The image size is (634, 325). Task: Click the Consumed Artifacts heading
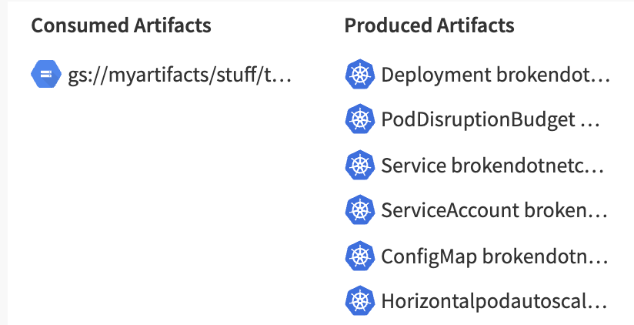click(x=121, y=25)
